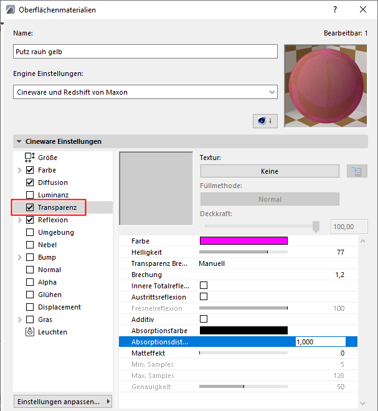Viewport: 378px width, 411px height.
Task: Adjust the Helligkeit slider
Action: click(x=243, y=252)
